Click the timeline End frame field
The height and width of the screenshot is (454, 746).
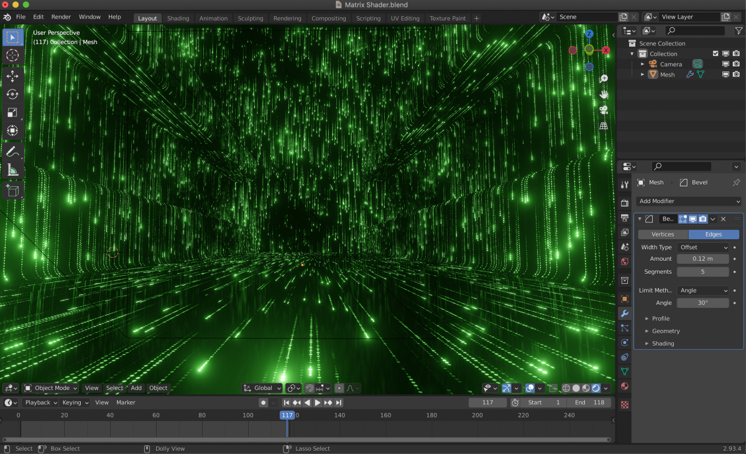click(588, 402)
